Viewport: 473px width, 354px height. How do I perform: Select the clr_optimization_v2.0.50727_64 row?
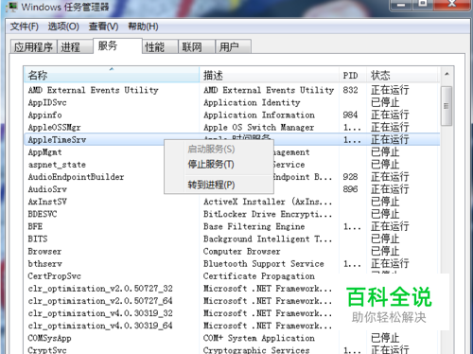pos(232,301)
